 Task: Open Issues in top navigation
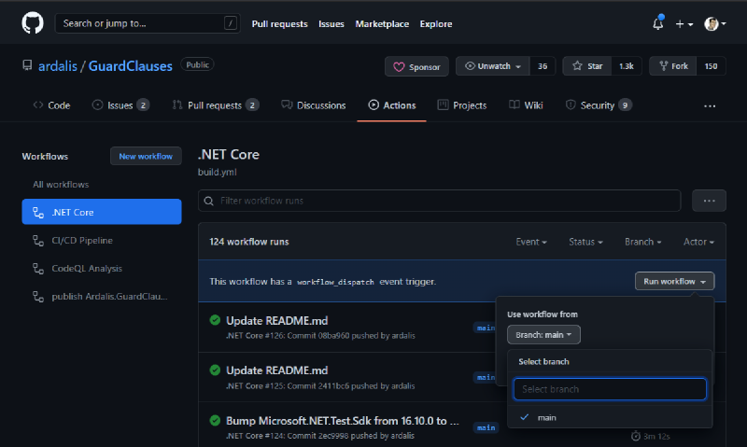pyautogui.click(x=331, y=24)
